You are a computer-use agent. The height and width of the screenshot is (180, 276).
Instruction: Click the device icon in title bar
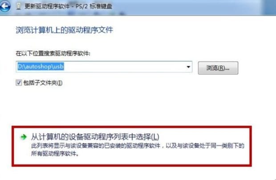tap(19, 7)
